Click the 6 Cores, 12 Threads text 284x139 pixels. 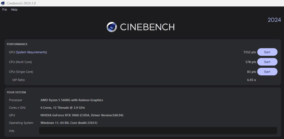tap(63, 108)
